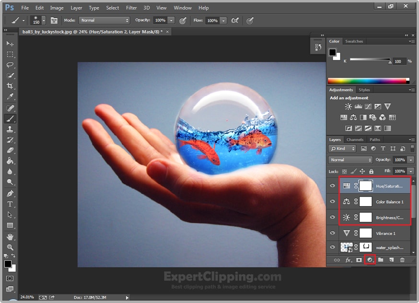Hide the Vibrance 1 layer
The width and height of the screenshot is (419, 303).
(x=333, y=233)
